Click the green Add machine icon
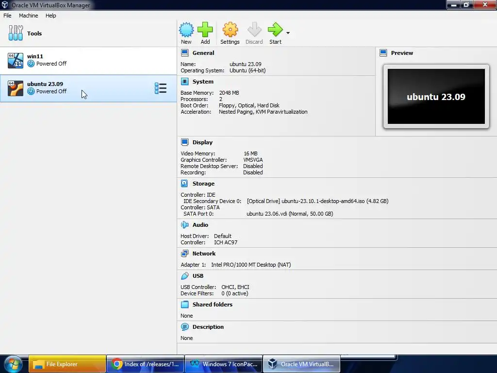 click(x=205, y=30)
